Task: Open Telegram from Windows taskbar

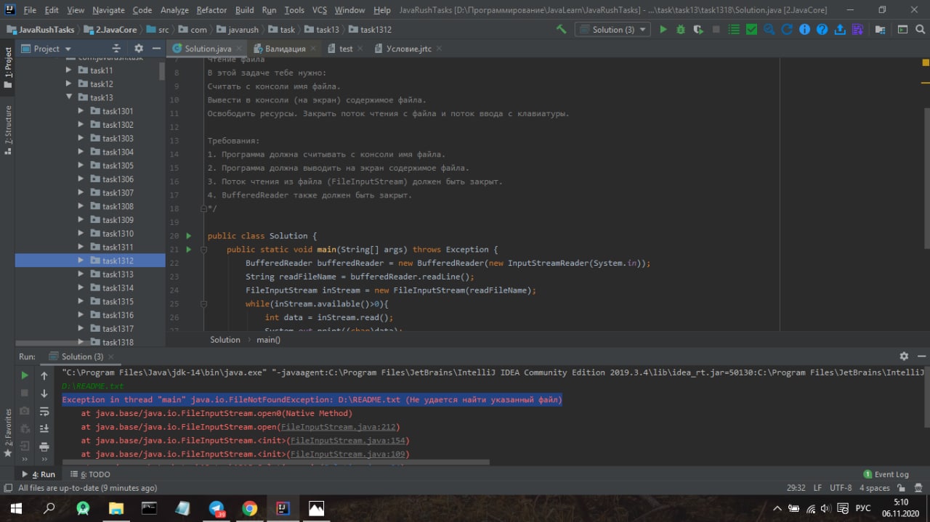Action: pyautogui.click(x=217, y=508)
